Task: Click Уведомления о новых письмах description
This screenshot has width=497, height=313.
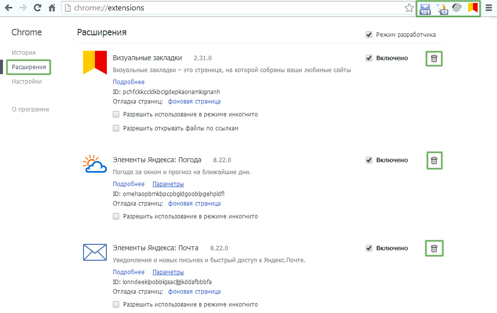Action: pos(209,260)
